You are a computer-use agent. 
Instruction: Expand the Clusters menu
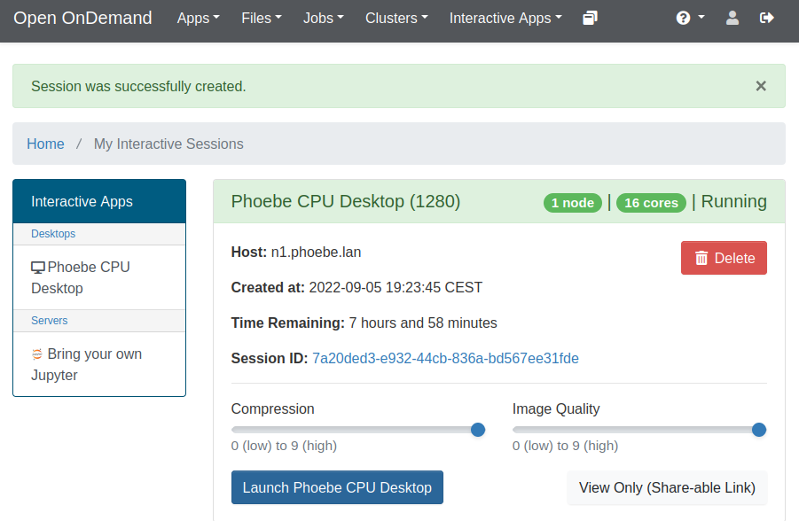pos(396,18)
